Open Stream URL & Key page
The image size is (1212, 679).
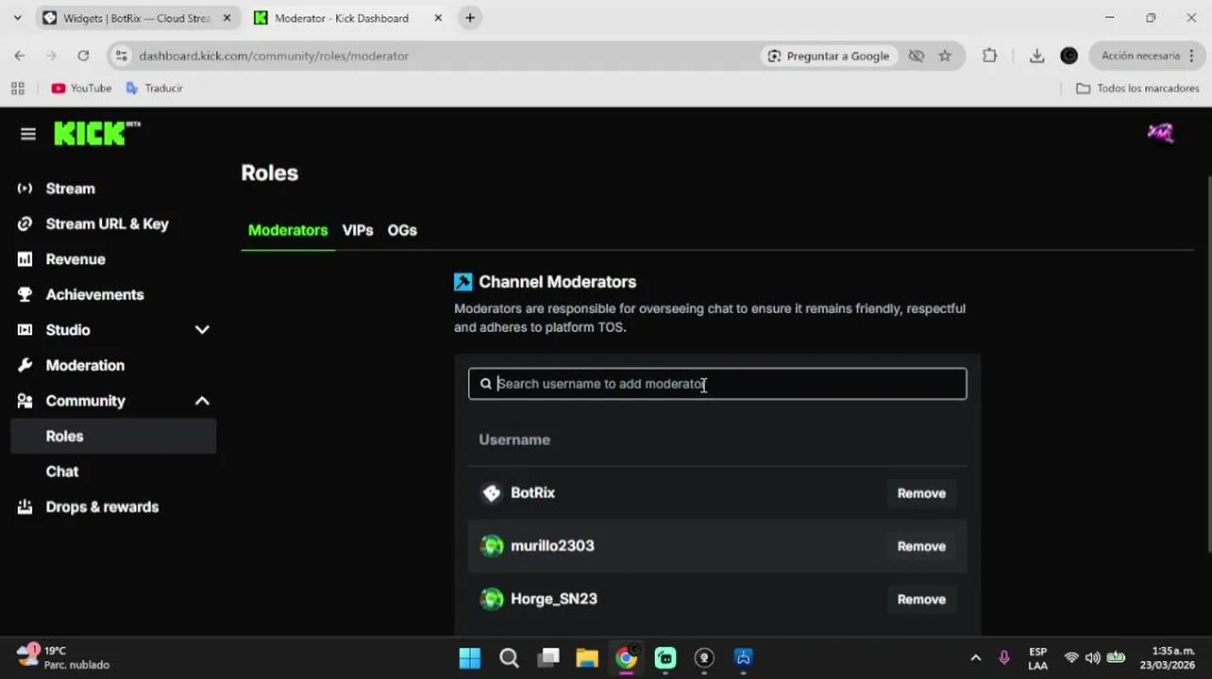107,224
